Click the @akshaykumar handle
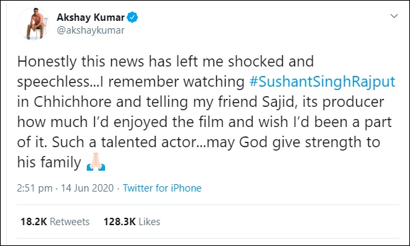The height and width of the screenshot is (246, 410). pos(90,30)
